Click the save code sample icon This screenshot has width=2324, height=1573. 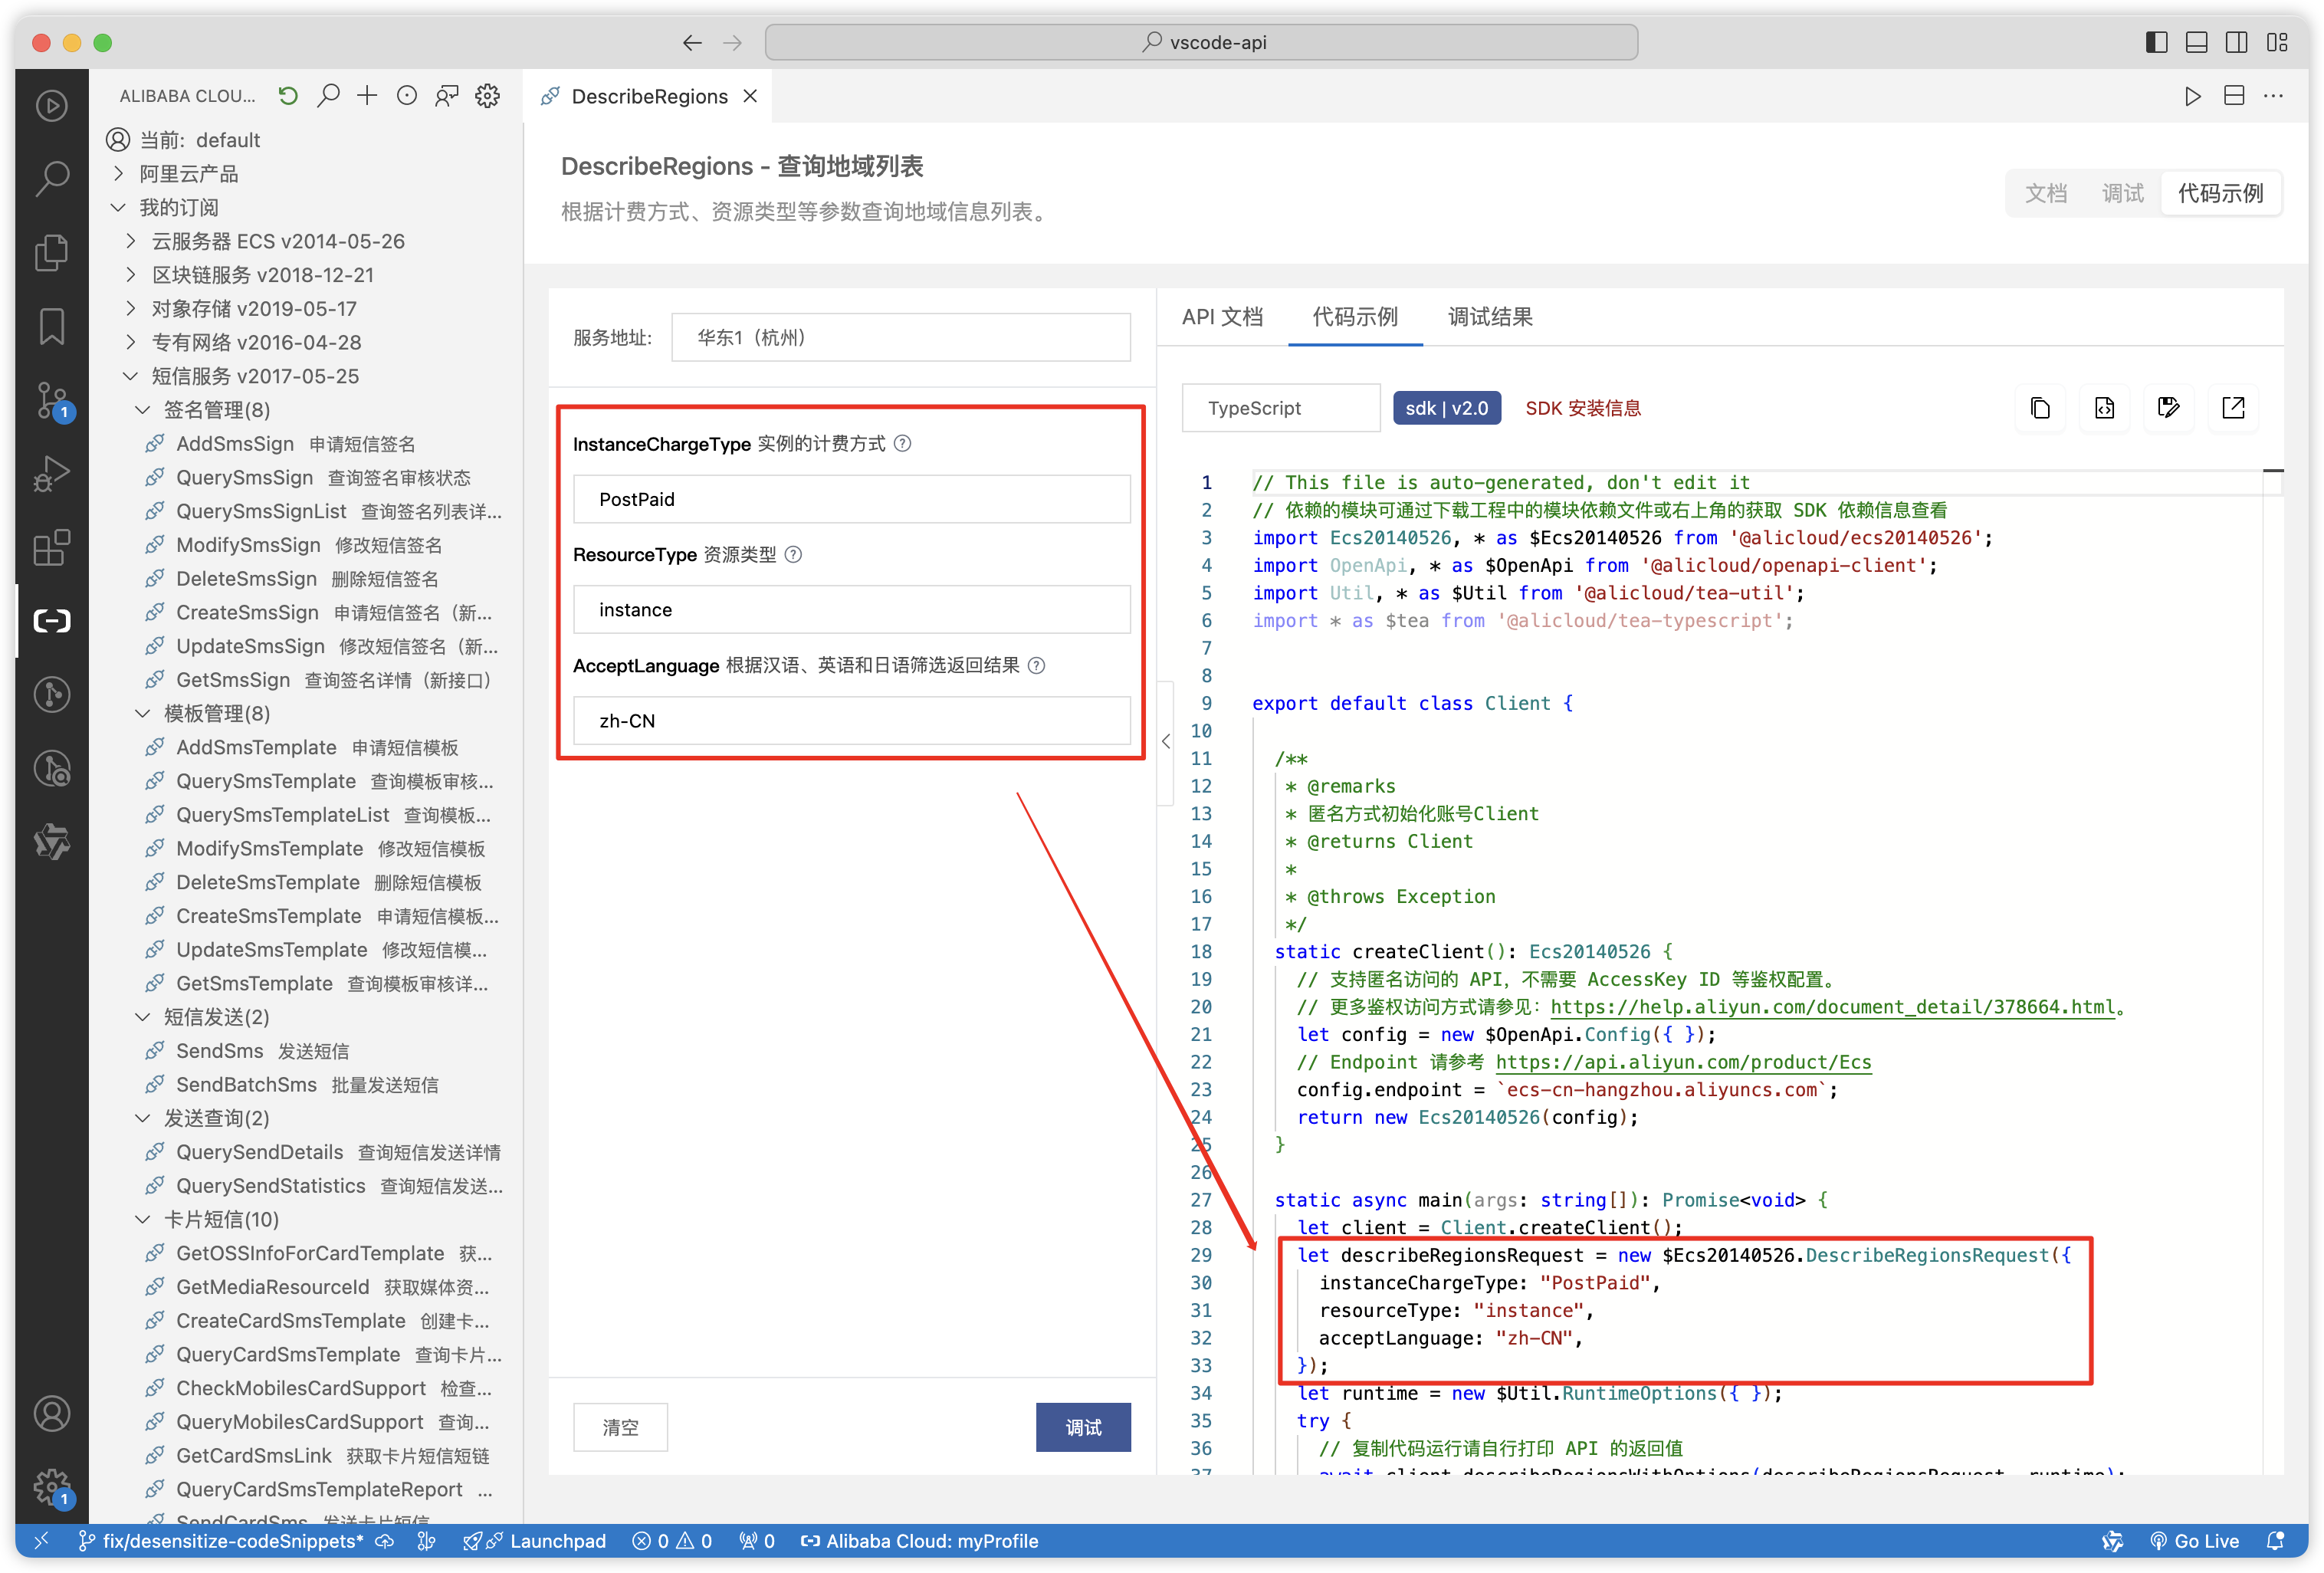pyautogui.click(x=2168, y=408)
